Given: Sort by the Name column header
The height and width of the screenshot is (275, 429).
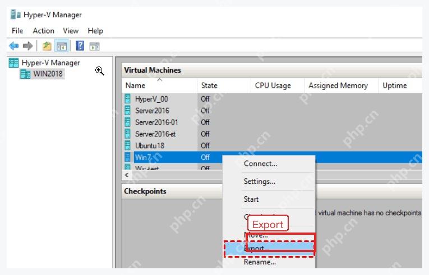Looking at the screenshot, I should point(159,86).
